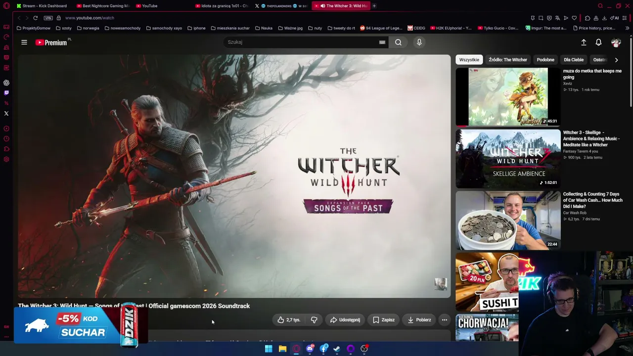Open the browser AI toolbar button
The width and height of the screenshot is (633, 356).
[615, 18]
